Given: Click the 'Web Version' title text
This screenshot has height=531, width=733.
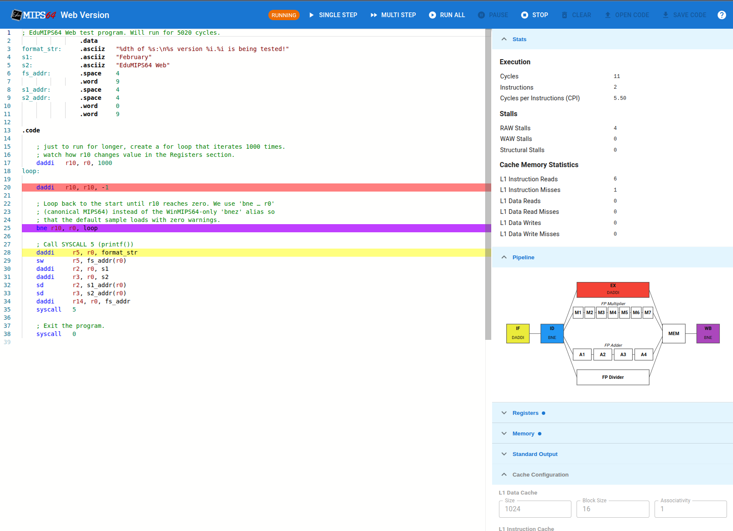Looking at the screenshot, I should click(x=85, y=15).
